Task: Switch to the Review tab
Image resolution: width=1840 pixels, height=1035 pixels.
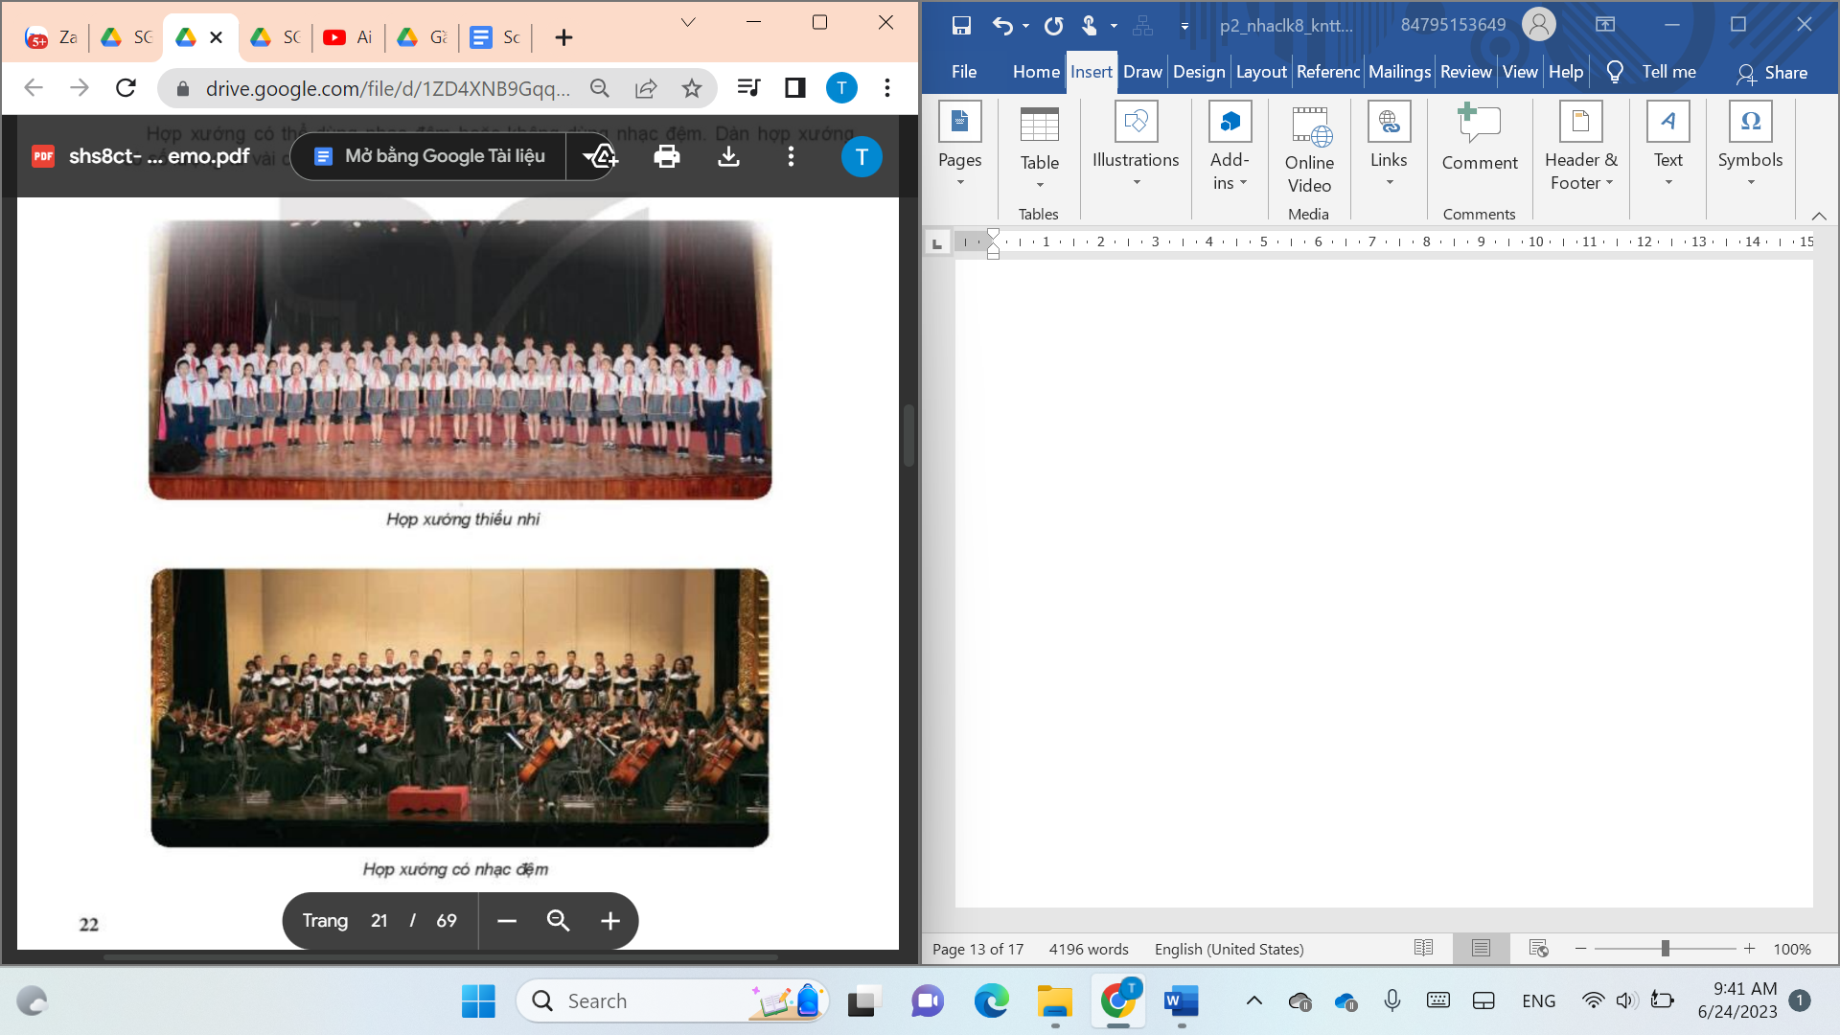Action: pyautogui.click(x=1465, y=72)
